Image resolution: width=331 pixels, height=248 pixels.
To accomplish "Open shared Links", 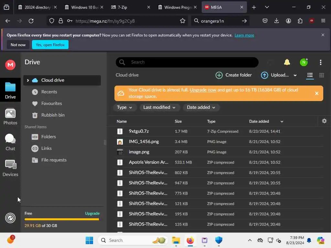I will pyautogui.click(x=47, y=149).
